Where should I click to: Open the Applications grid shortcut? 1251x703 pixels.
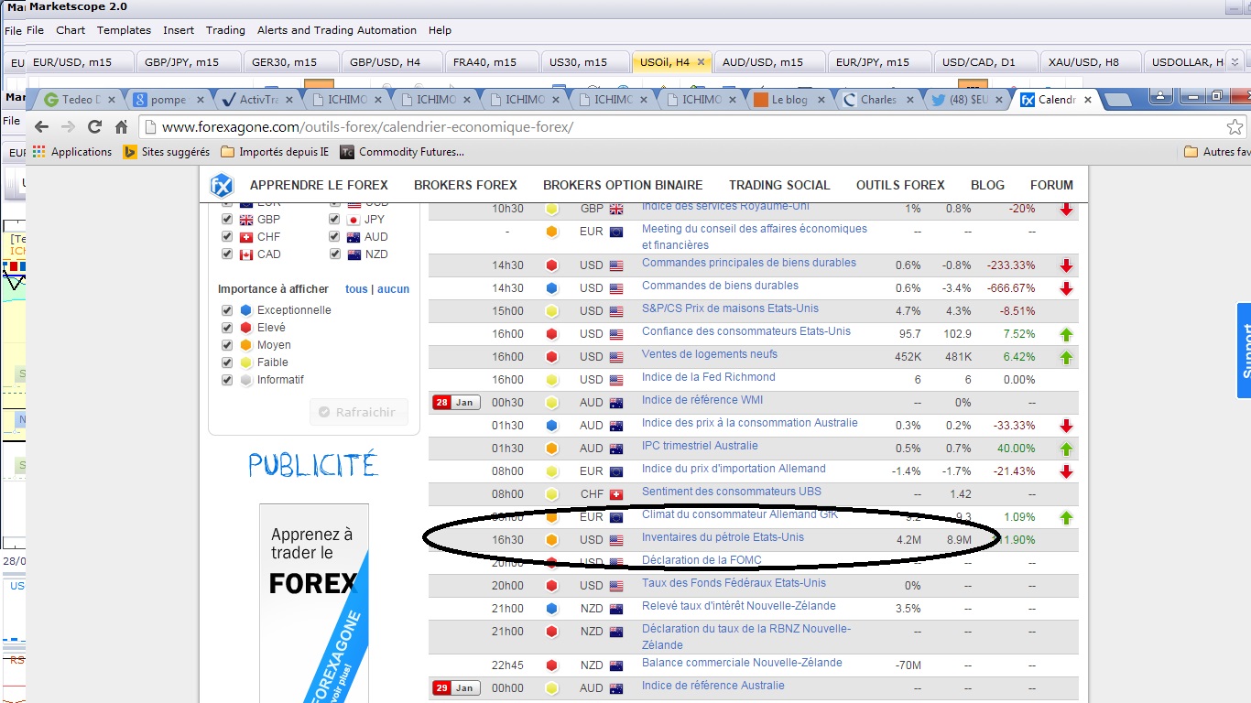click(x=72, y=152)
